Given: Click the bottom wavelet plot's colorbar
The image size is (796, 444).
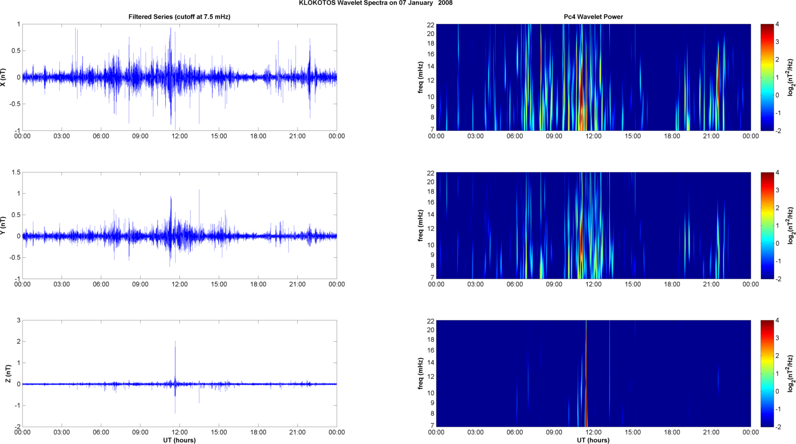Looking at the screenshot, I should [x=767, y=374].
